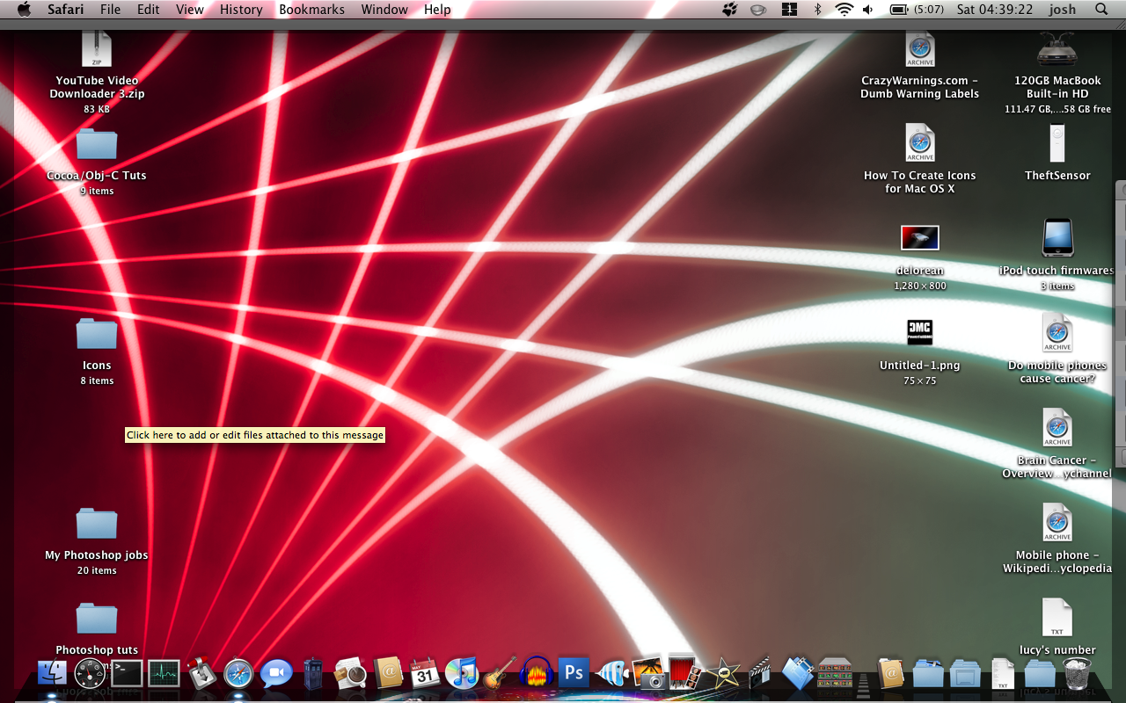Open the Edit menu
Image resolution: width=1126 pixels, height=703 pixels.
[x=149, y=10]
